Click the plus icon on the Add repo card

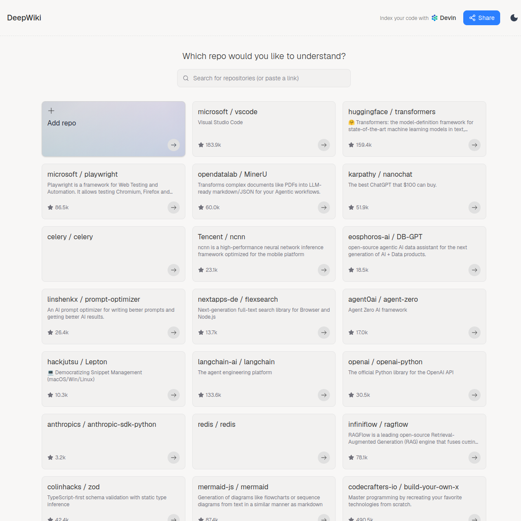point(51,111)
